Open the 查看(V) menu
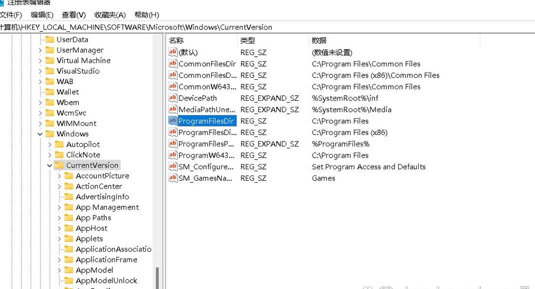 click(74, 15)
